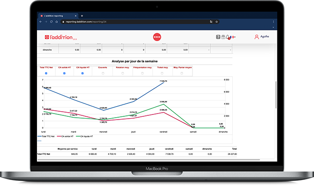This screenshot has height=186, width=314.
Task: Uncheck the CA liquide HT checkbox
Action: point(83,73)
